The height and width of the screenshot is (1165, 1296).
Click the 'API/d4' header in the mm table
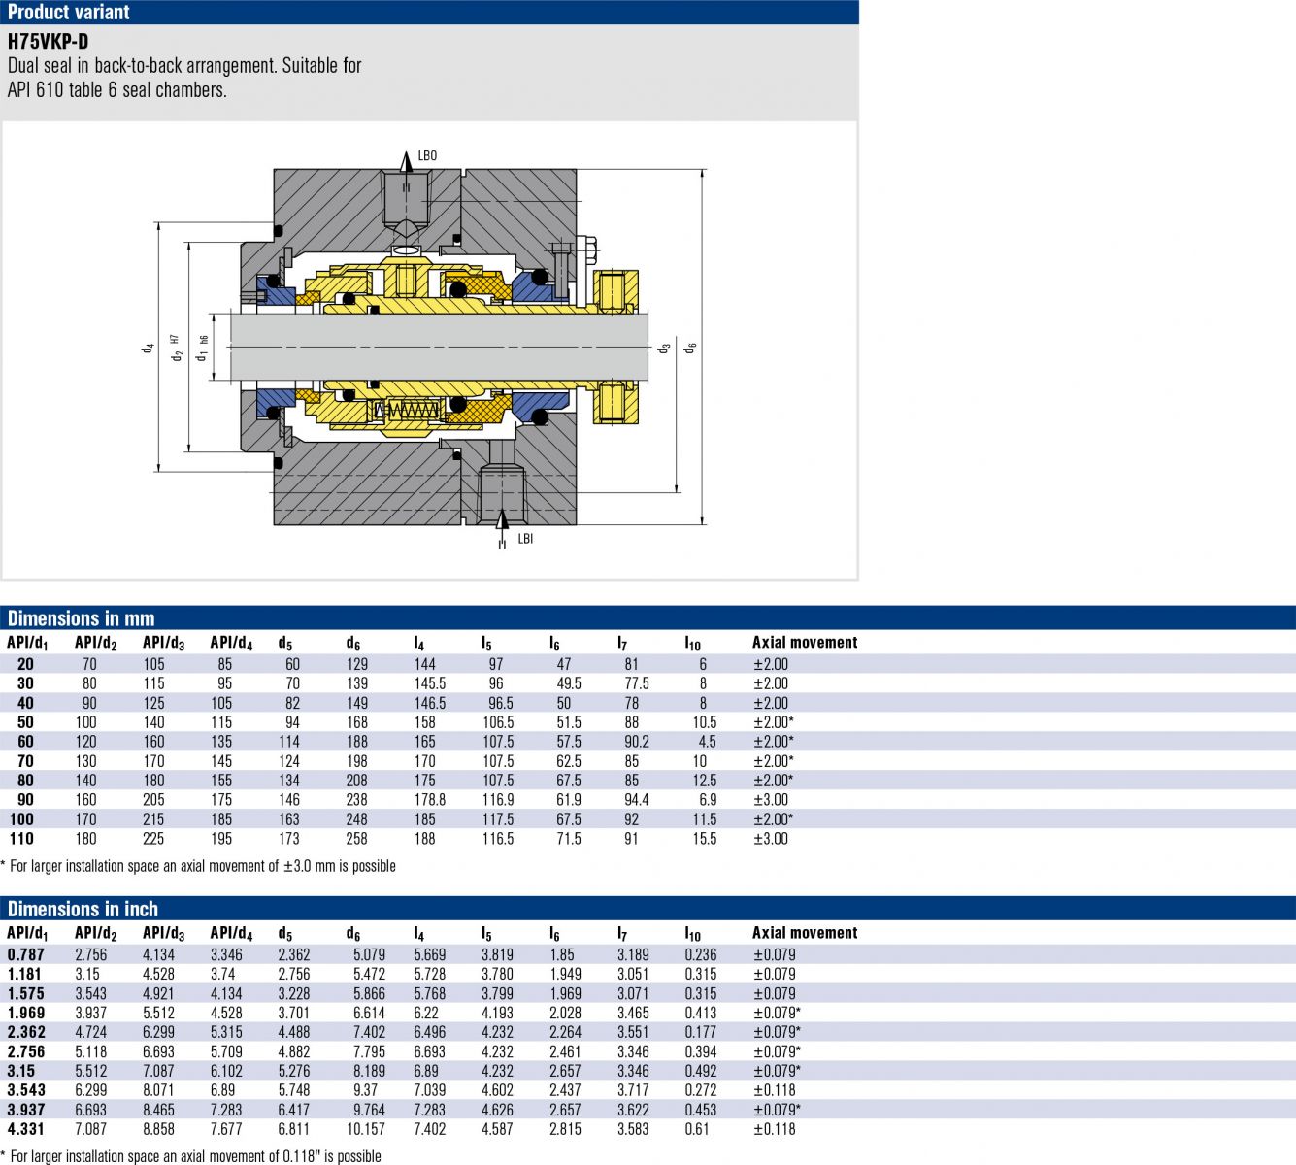[x=231, y=643]
